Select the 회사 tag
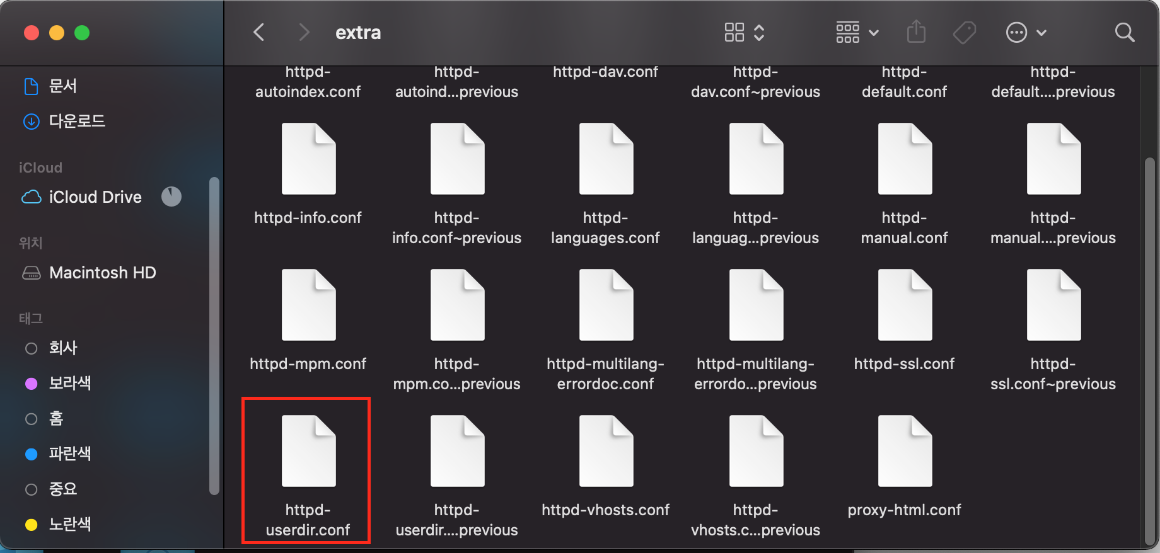Viewport: 1160px width, 553px height. click(50, 348)
